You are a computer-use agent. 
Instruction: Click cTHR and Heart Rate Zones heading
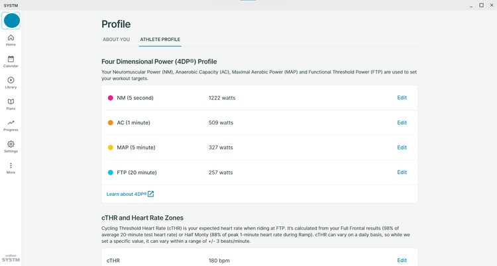pos(142,218)
